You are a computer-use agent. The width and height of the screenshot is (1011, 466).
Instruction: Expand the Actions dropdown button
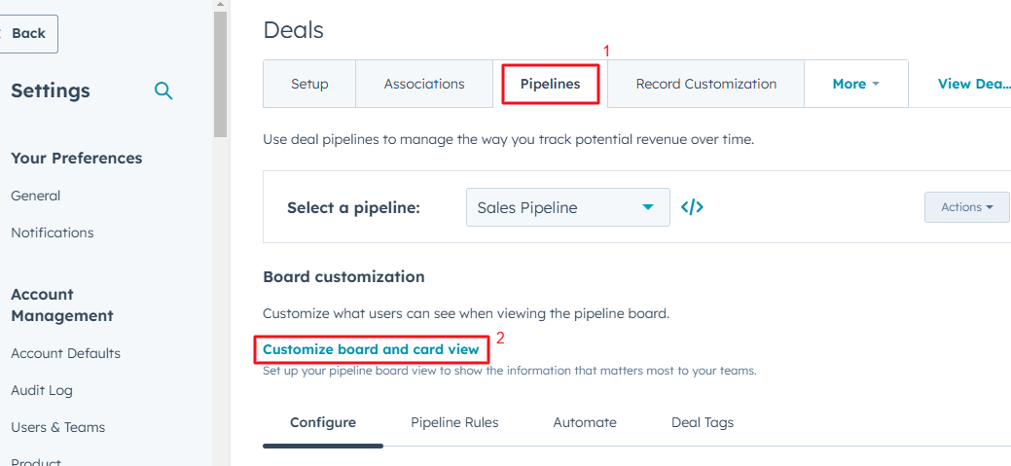tap(966, 207)
